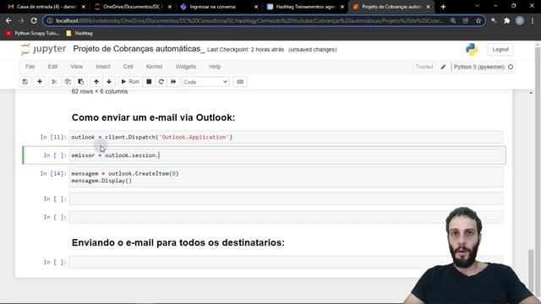
Task: Open the Insert menu
Action: [x=103, y=67]
